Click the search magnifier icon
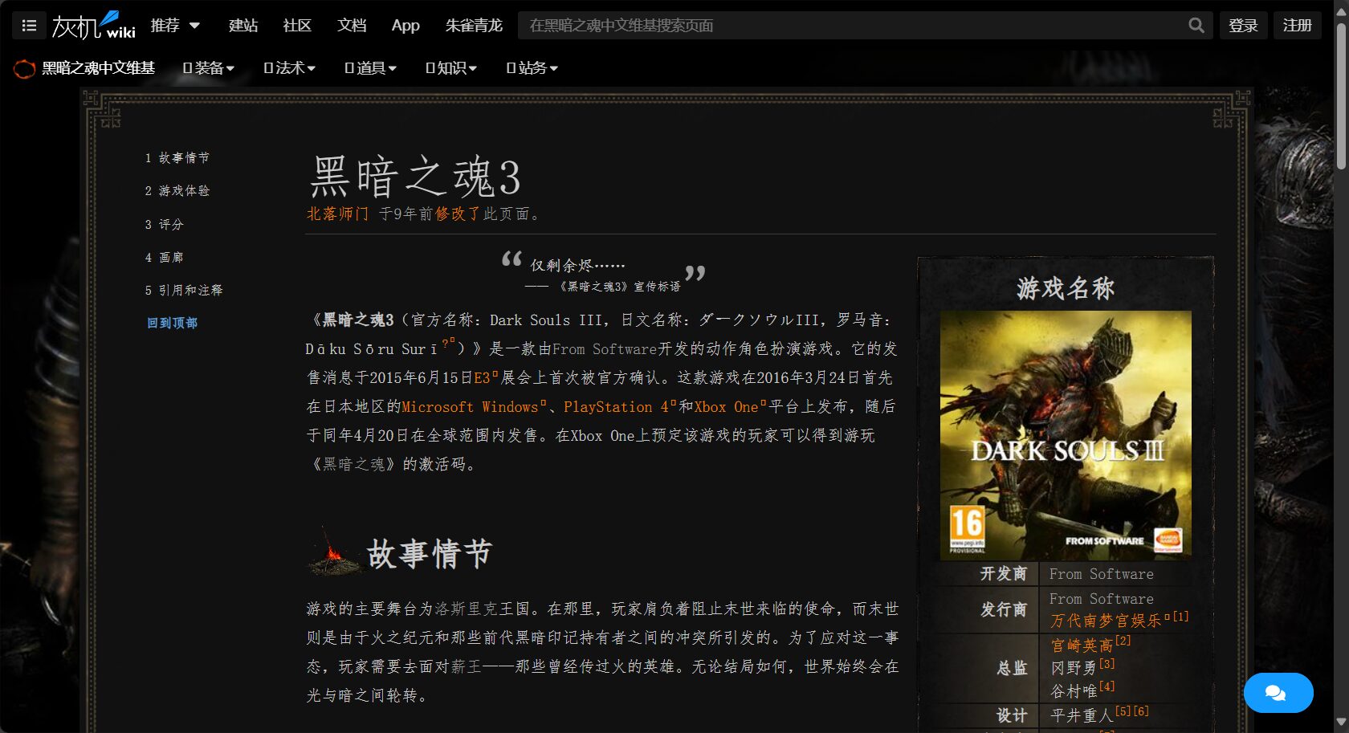 (1196, 25)
